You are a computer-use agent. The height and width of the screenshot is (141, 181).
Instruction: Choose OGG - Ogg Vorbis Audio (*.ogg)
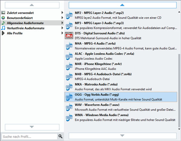pos(121,97)
